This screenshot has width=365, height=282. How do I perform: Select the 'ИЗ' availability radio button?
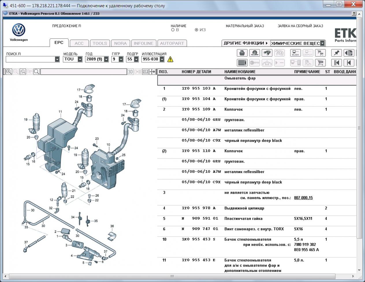pos(196,30)
